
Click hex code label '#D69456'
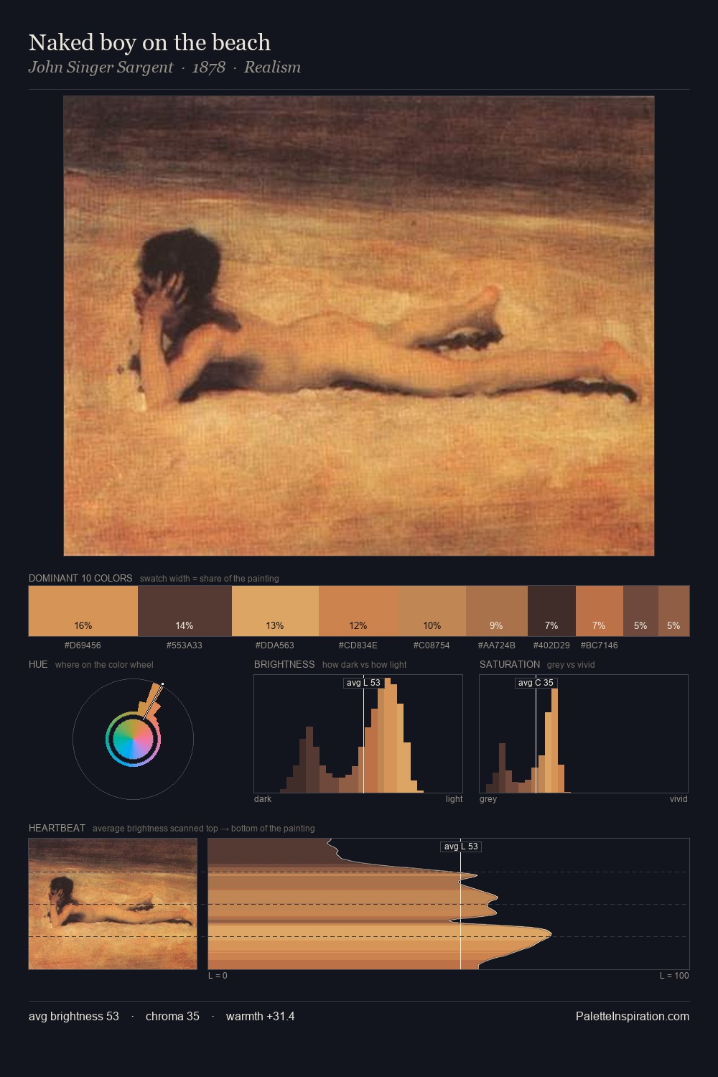83,645
